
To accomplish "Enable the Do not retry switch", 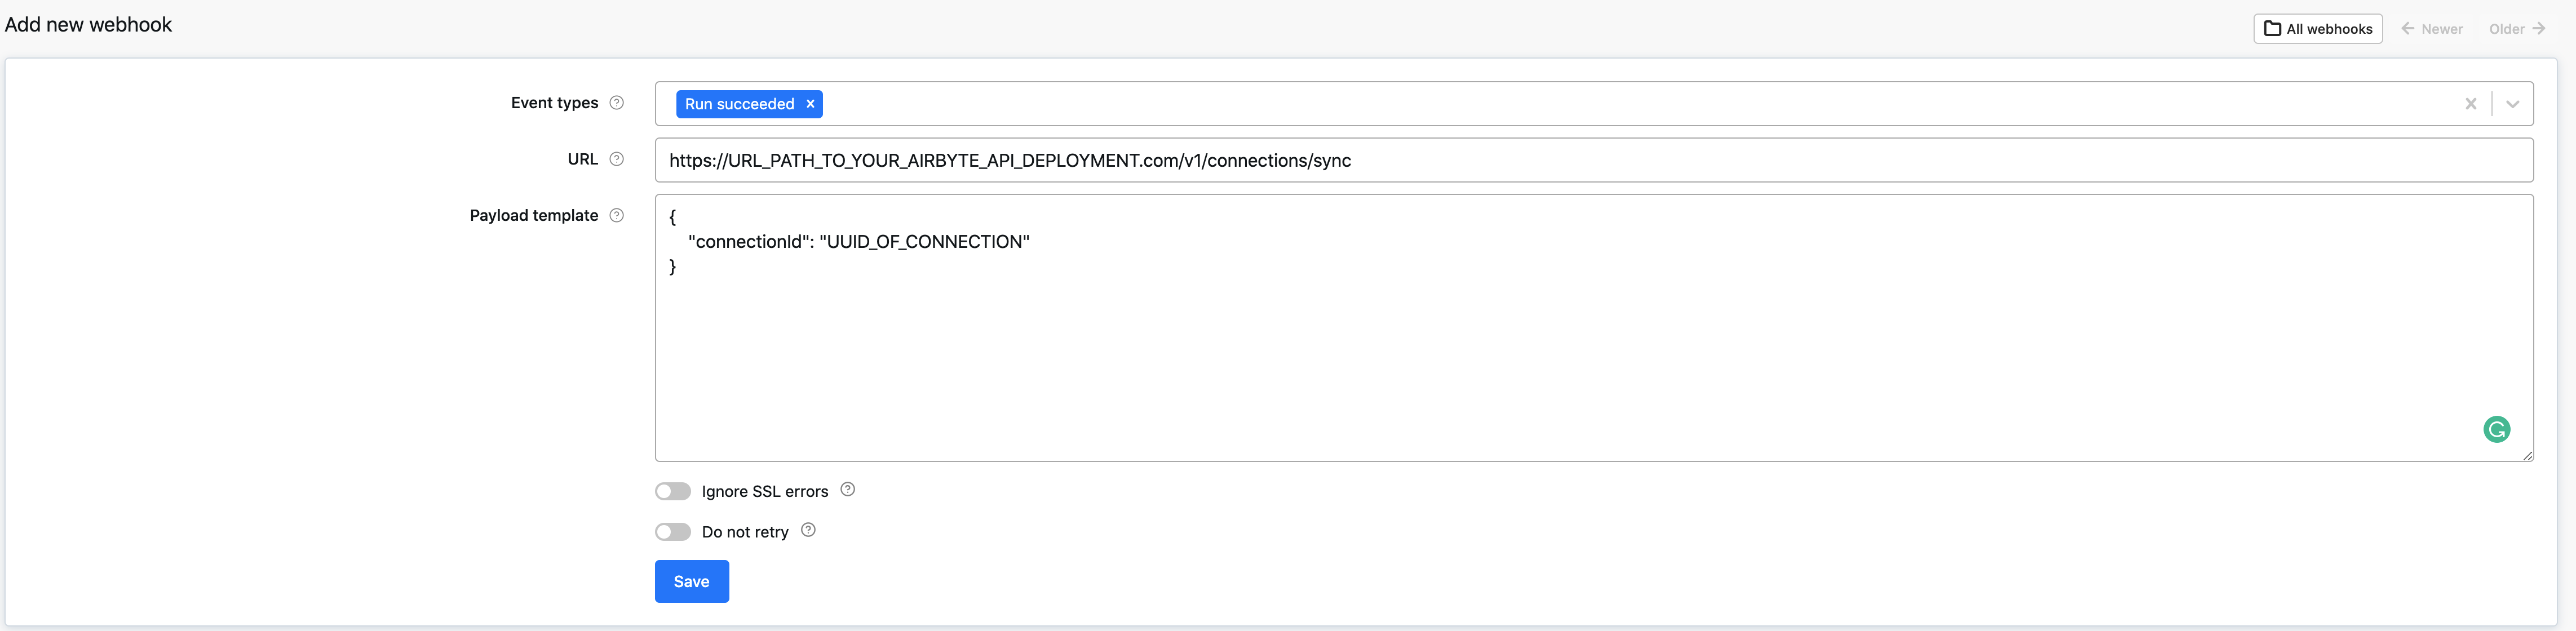I will point(673,532).
